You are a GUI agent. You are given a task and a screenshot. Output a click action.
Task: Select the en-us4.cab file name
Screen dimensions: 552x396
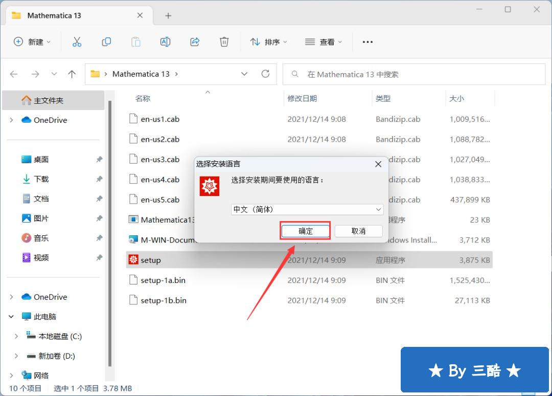[160, 180]
